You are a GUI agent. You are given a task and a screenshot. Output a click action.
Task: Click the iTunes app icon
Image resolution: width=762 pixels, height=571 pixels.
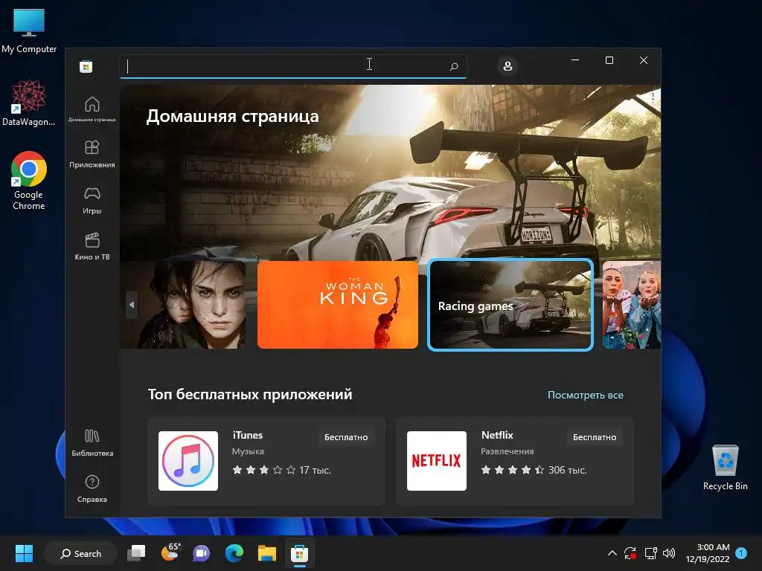click(x=188, y=461)
